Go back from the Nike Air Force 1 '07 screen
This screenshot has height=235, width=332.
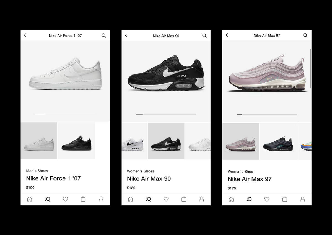coord(25,35)
